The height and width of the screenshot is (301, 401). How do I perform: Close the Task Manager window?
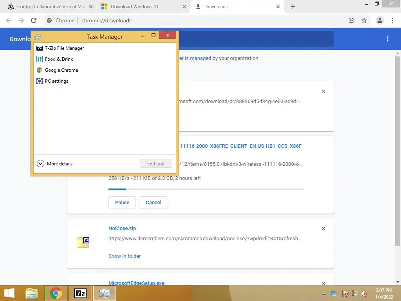tap(168, 35)
